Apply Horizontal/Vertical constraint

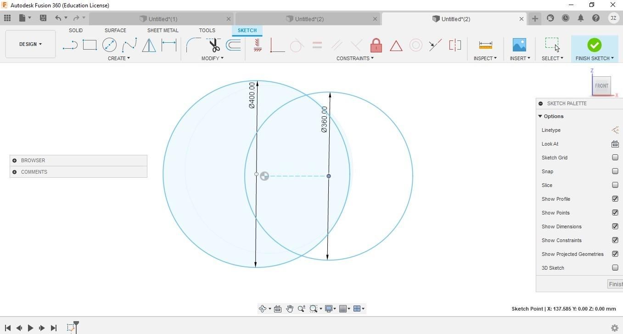pyautogui.click(x=258, y=45)
